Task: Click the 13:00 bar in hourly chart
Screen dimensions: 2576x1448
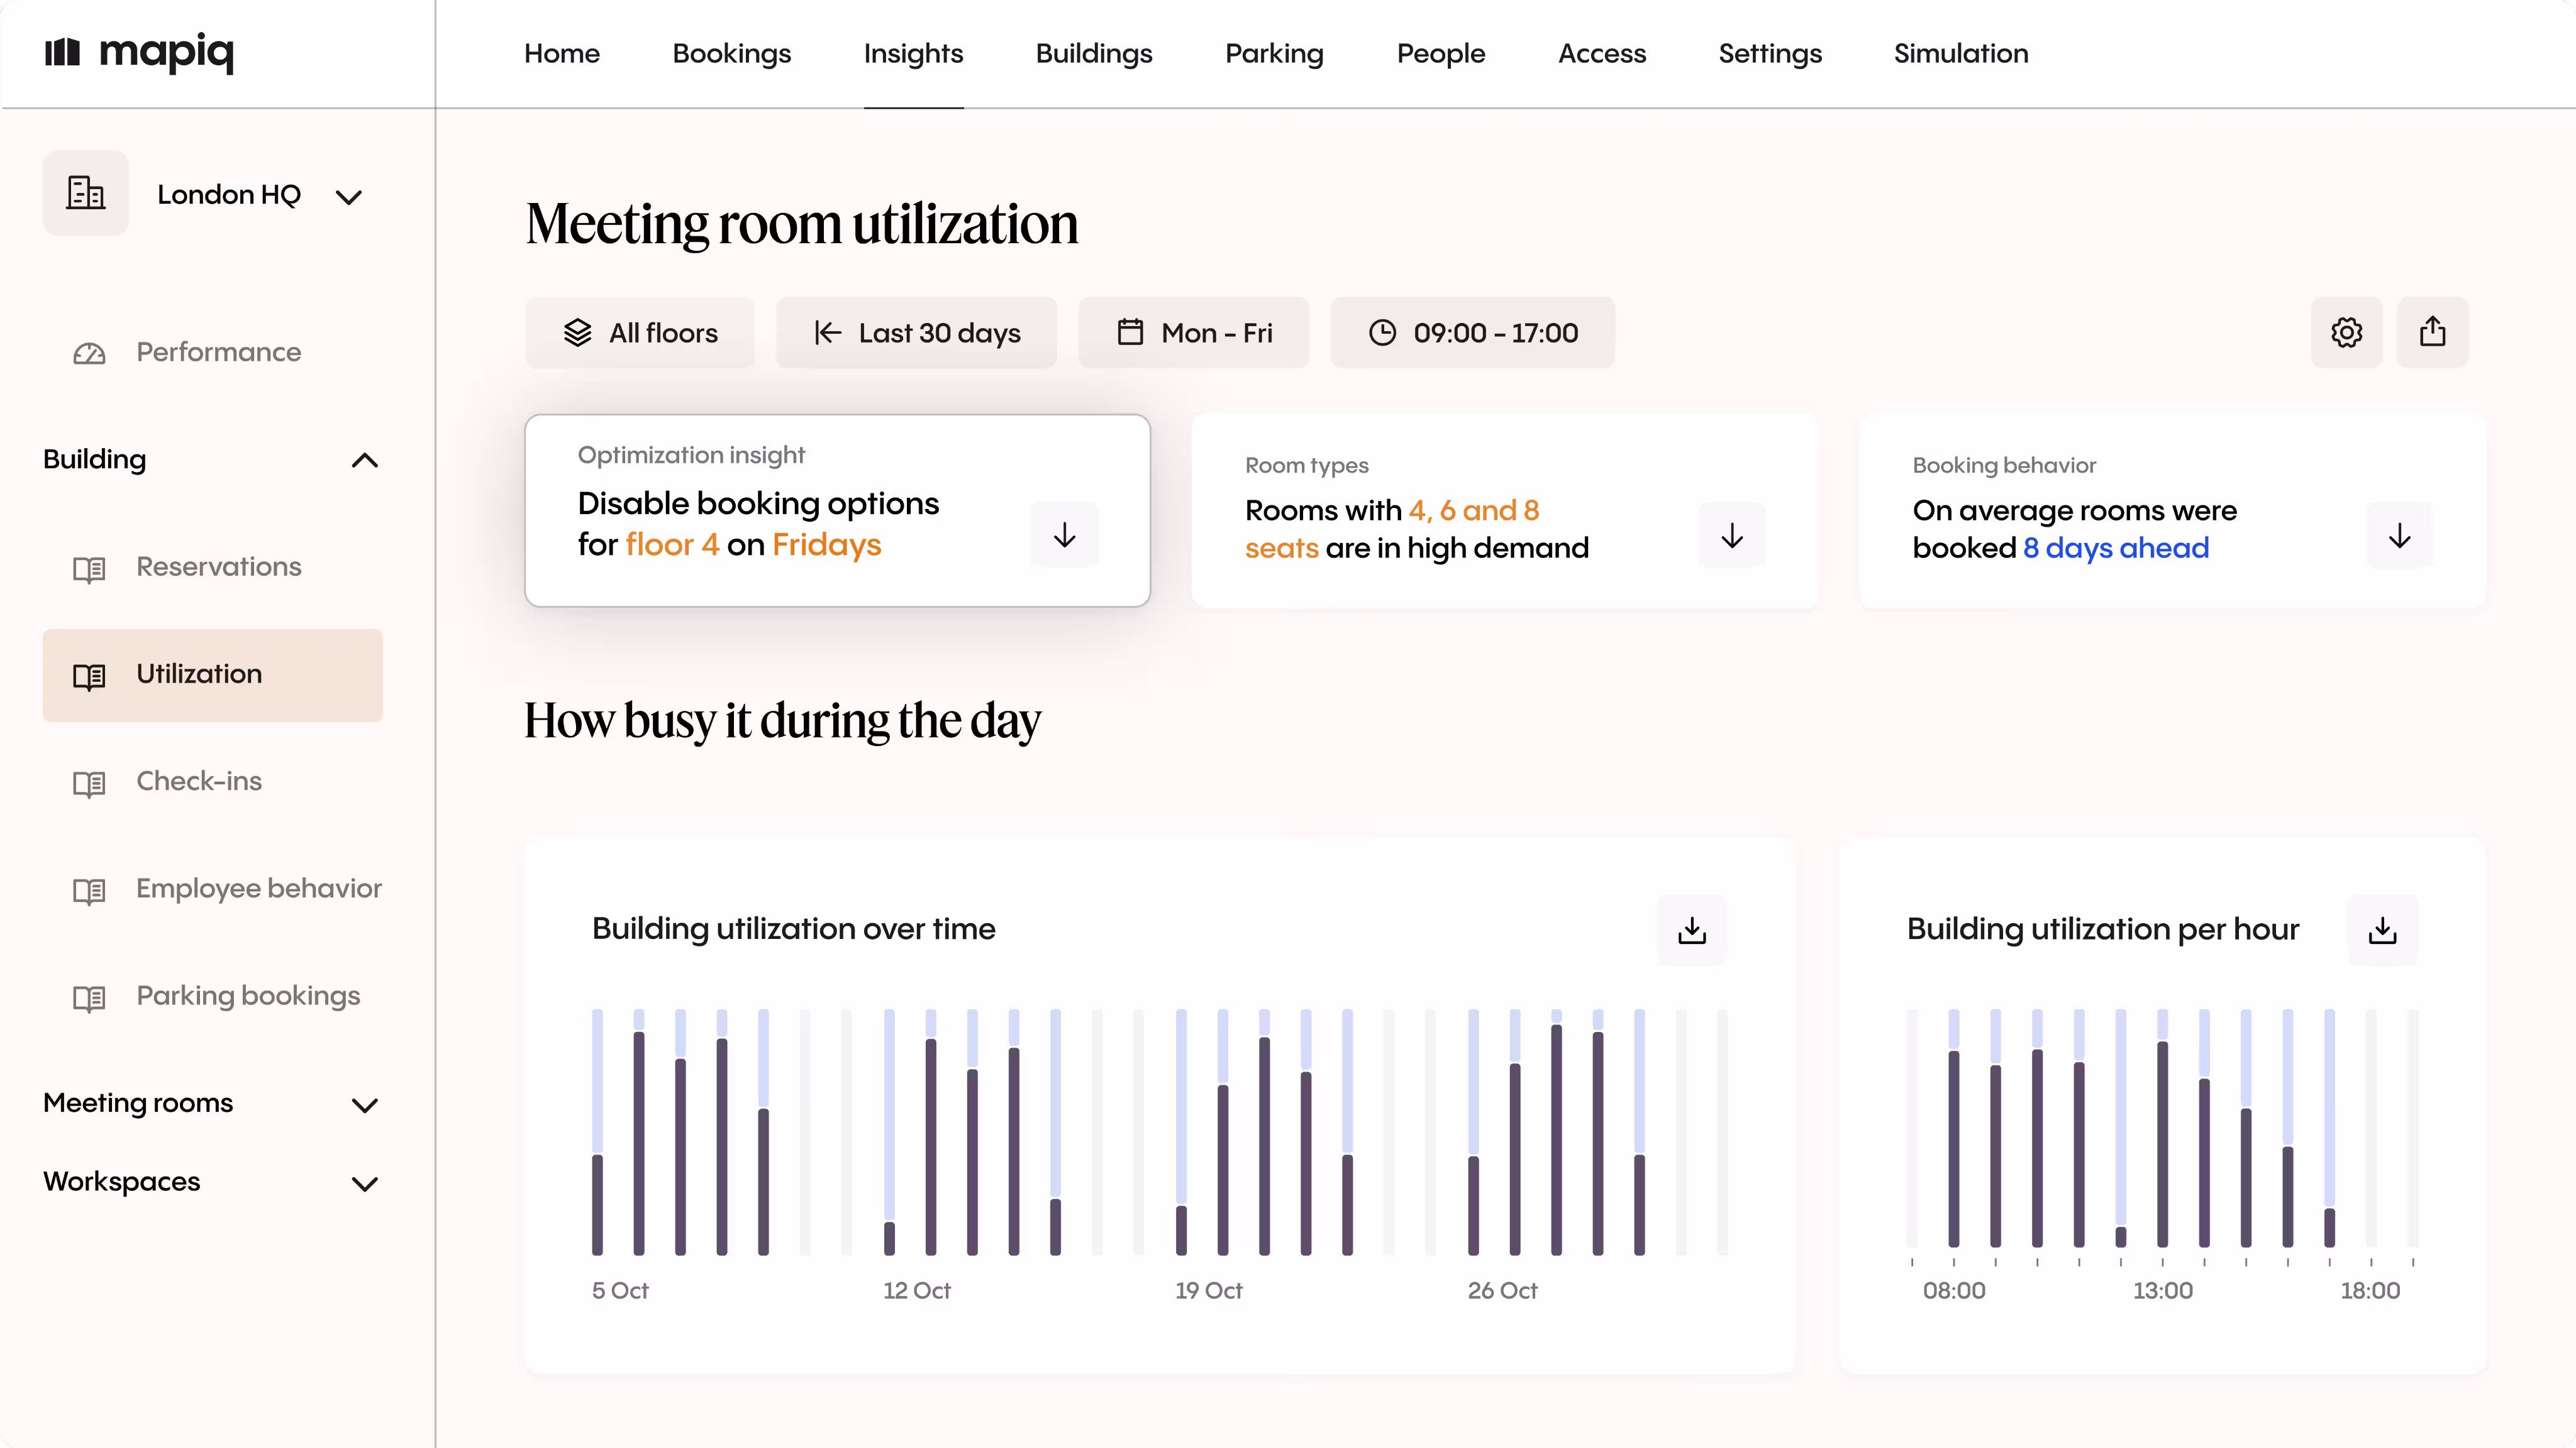Action: [2162, 1144]
